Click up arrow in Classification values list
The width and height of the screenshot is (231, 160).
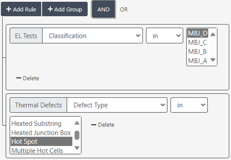coord(213,34)
